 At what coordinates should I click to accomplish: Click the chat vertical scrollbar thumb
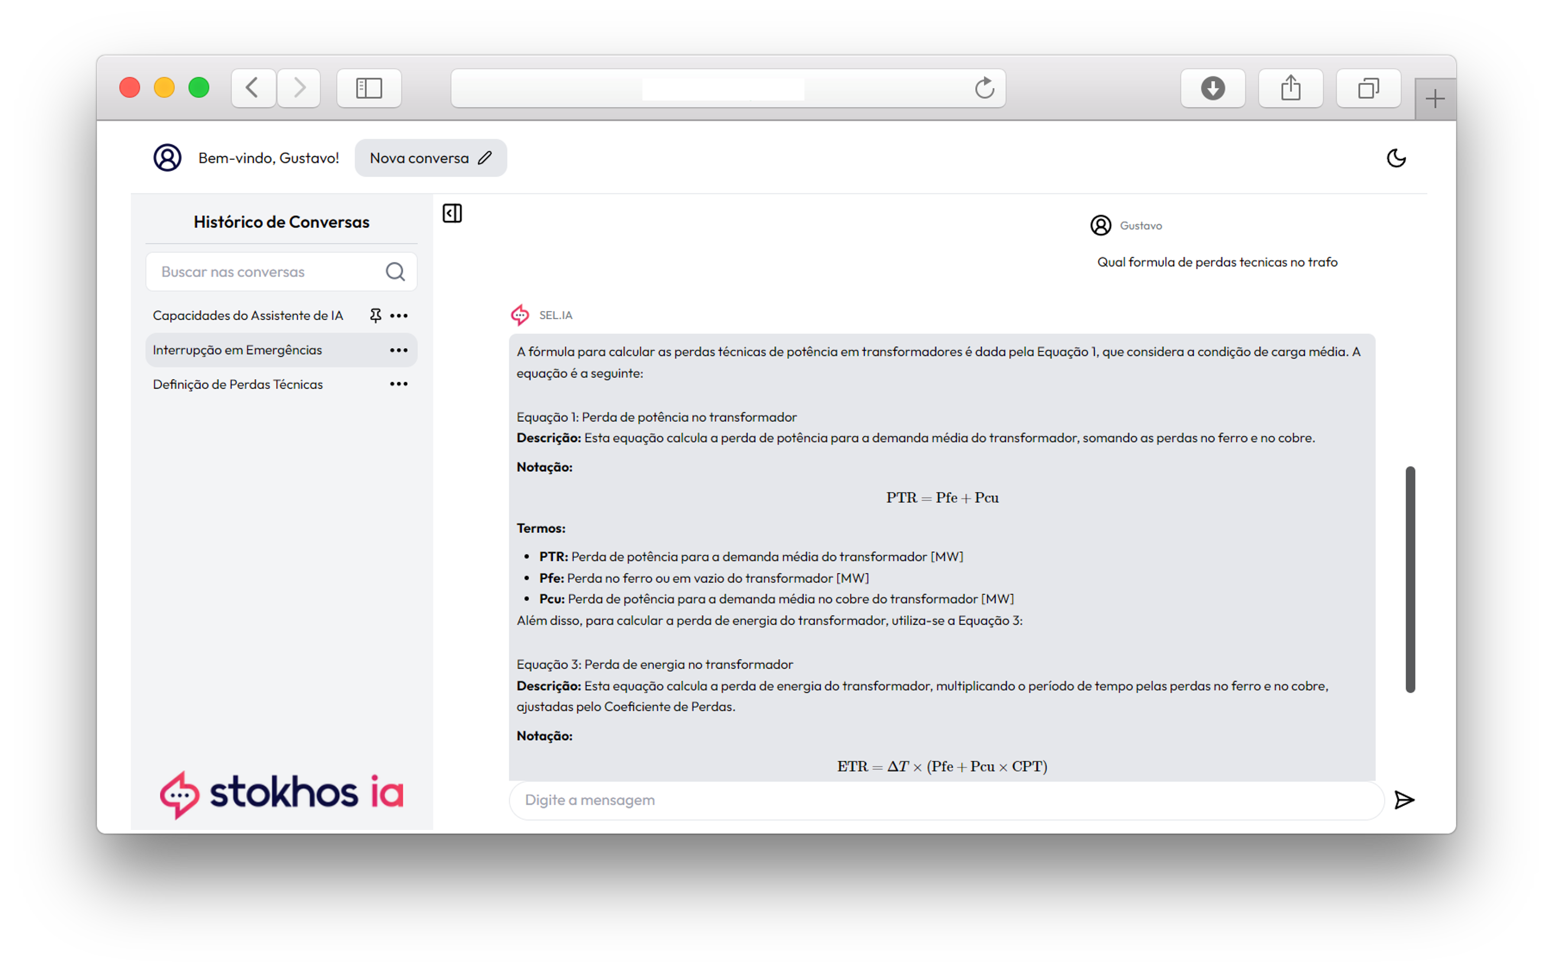pos(1410,579)
